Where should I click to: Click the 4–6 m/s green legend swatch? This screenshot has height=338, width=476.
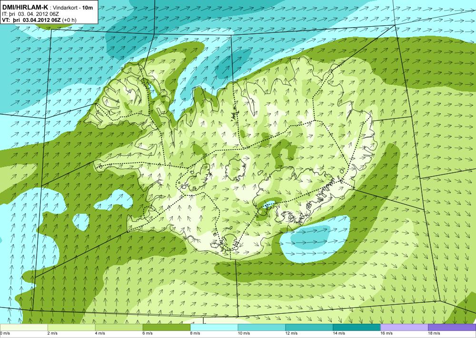119,328
